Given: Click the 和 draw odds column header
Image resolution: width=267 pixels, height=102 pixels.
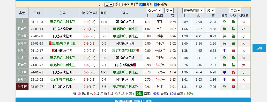Looking at the screenshot, I should (199, 16).
